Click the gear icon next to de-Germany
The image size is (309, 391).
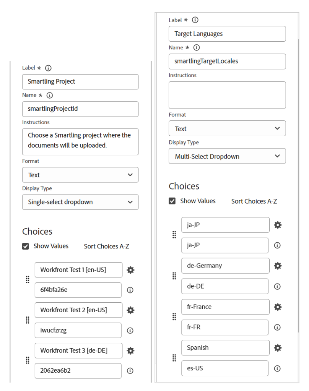tap(278, 266)
